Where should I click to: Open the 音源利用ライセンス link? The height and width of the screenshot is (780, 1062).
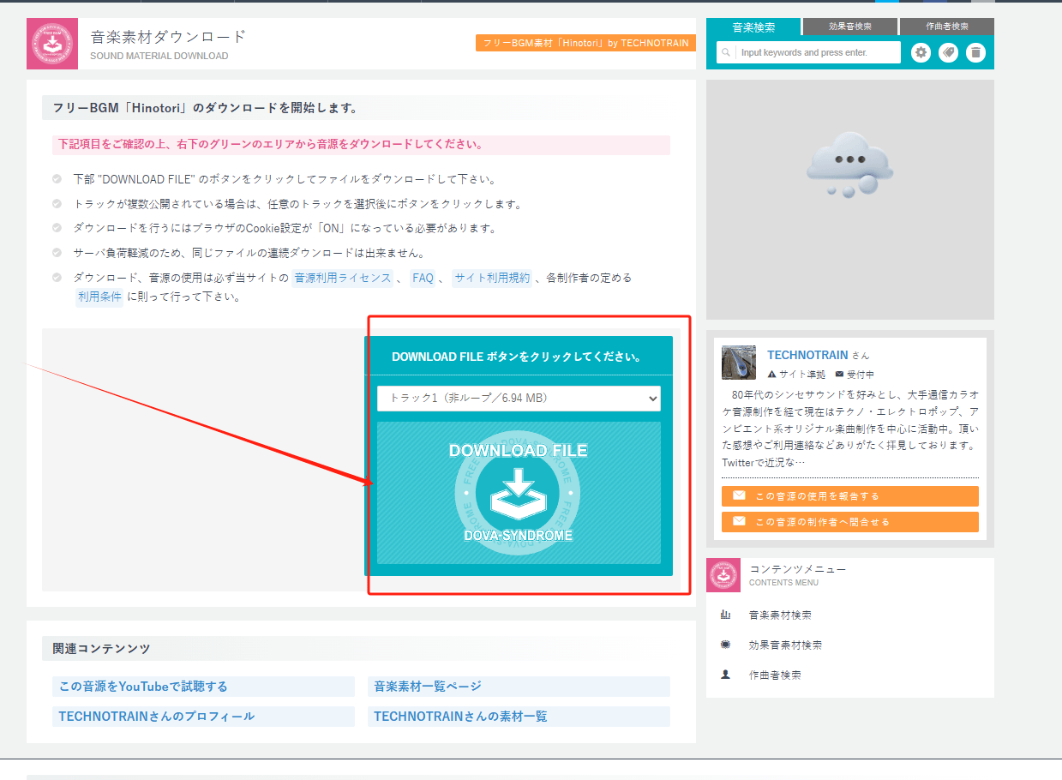[342, 279]
